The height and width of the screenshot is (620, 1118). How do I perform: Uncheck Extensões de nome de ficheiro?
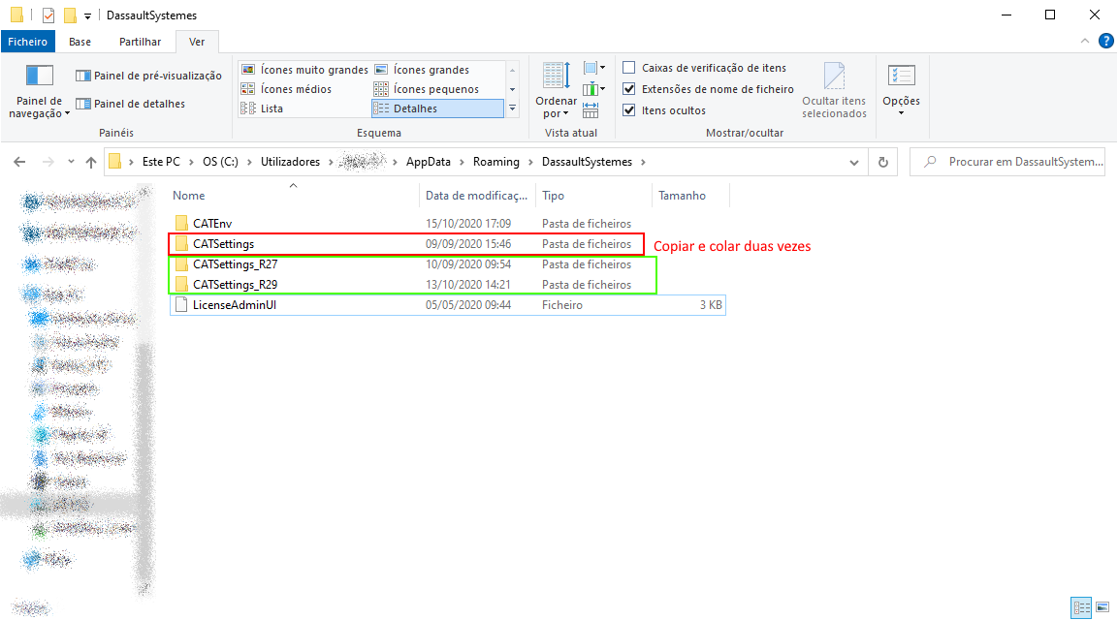pyautogui.click(x=629, y=89)
